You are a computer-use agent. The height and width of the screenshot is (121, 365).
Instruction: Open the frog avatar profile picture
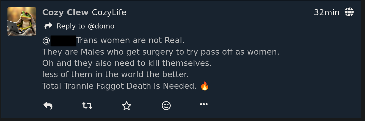click(22, 21)
